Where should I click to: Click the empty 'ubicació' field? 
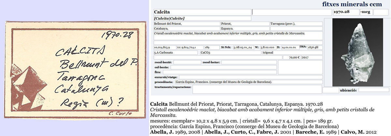tap(374, 90)
